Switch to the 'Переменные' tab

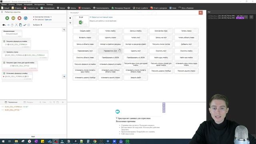(x=11, y=102)
